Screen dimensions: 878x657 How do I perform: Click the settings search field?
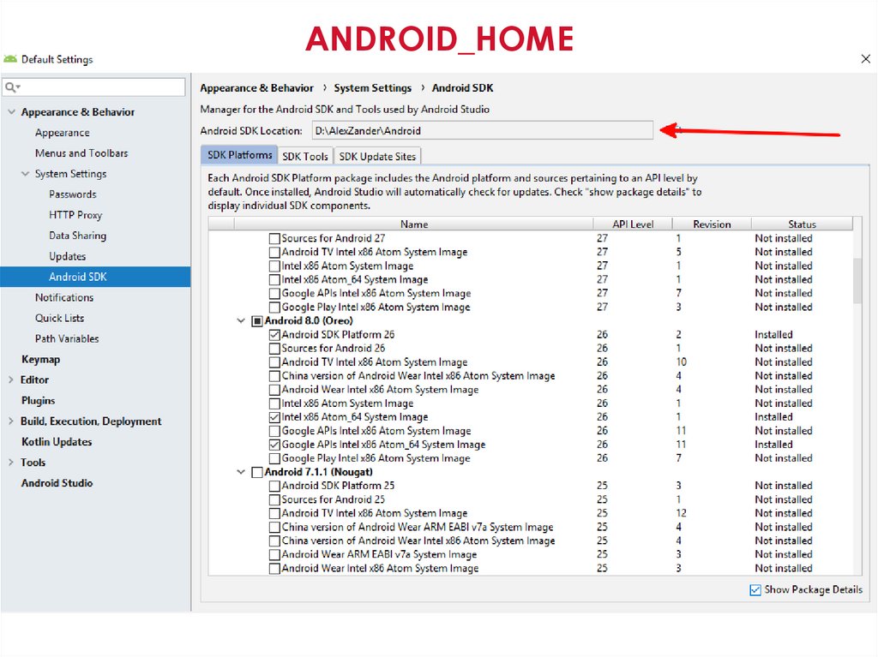pyautogui.click(x=93, y=87)
